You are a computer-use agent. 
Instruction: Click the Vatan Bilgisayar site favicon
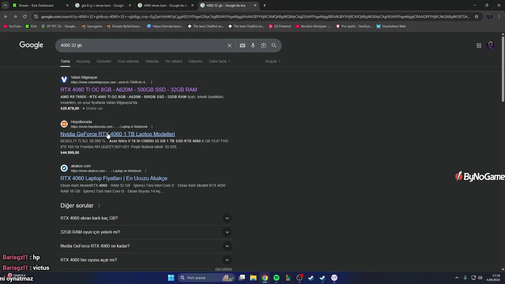64,80
